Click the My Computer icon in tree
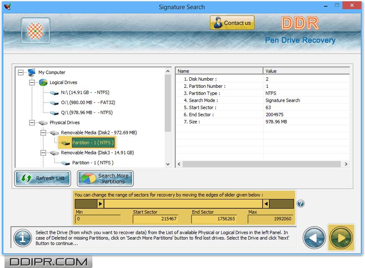 pos(32,72)
